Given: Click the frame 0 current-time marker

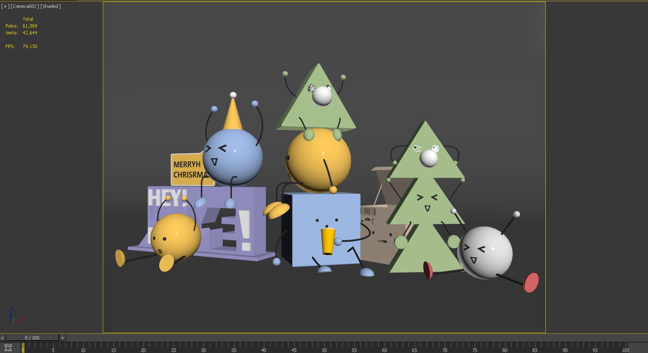Looking at the screenshot, I should (23, 348).
